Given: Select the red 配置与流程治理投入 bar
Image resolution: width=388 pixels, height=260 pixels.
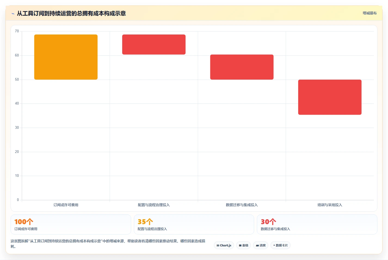Looking at the screenshot, I should click(x=154, y=45).
